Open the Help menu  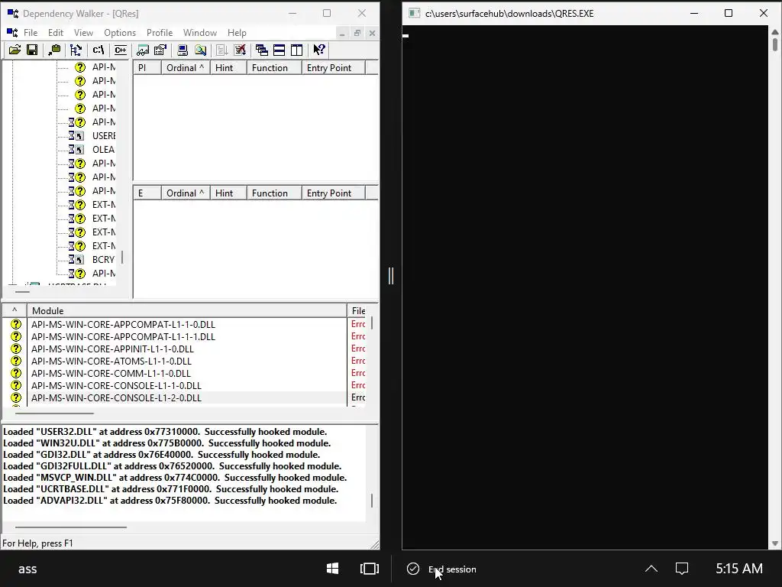coord(237,32)
